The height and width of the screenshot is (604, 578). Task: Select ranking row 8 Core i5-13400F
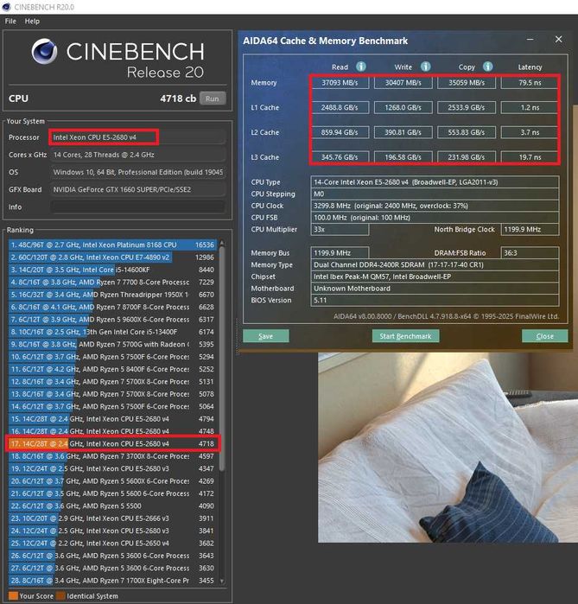[x=112, y=332]
